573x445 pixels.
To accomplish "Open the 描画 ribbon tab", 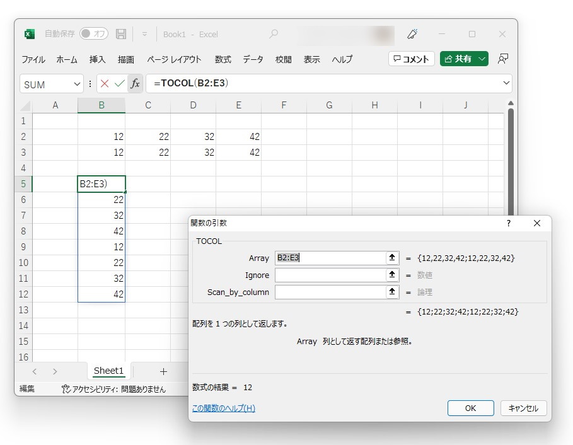I will (x=125, y=59).
